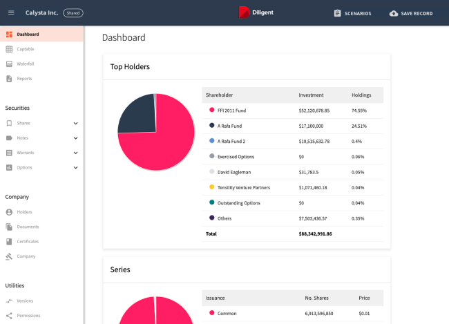Click the Save Record cloud icon

tap(394, 13)
